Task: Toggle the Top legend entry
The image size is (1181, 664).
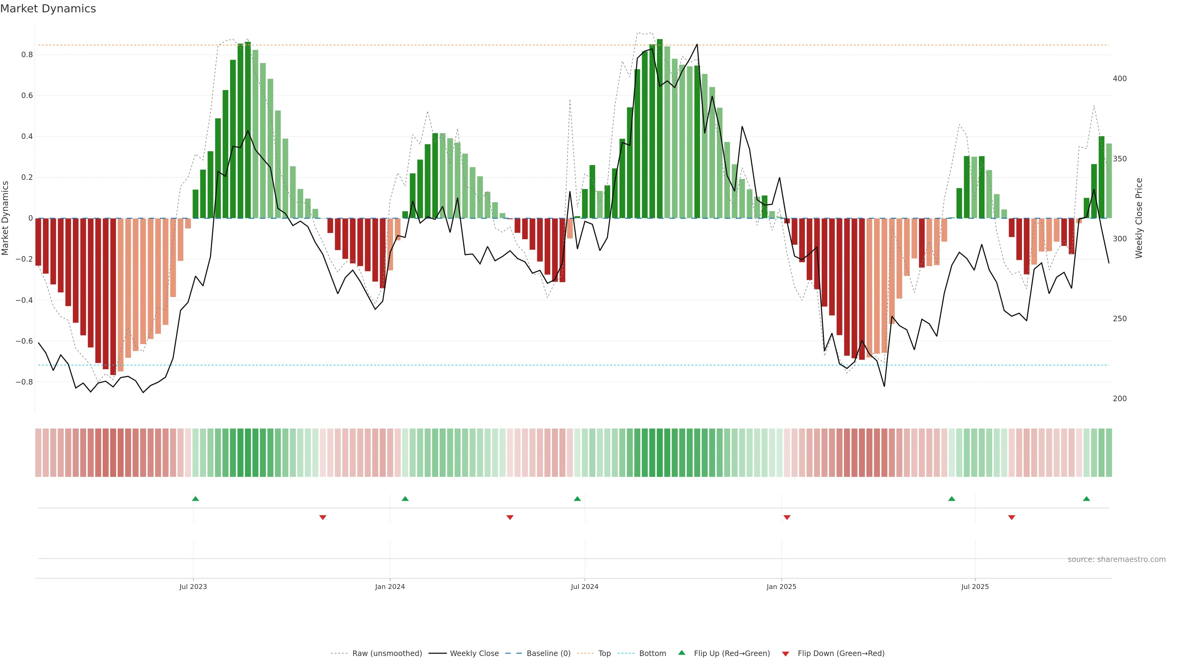Action: click(x=604, y=654)
